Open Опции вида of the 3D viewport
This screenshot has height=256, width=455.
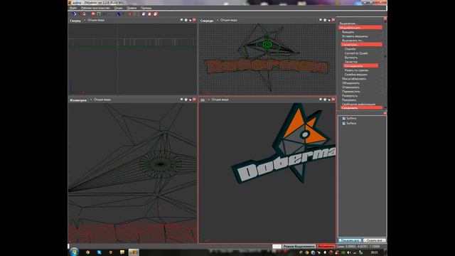tap(220, 100)
